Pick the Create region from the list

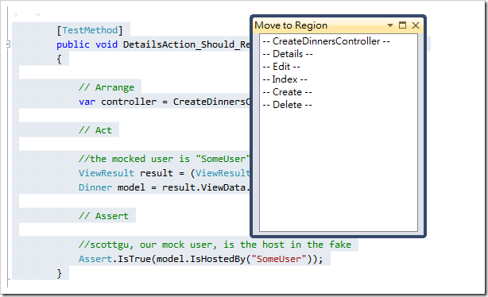[287, 92]
